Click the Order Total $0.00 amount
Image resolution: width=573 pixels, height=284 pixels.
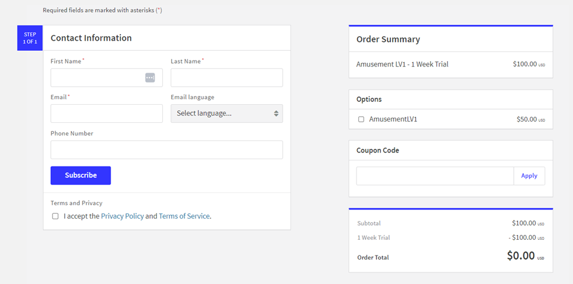pos(521,256)
